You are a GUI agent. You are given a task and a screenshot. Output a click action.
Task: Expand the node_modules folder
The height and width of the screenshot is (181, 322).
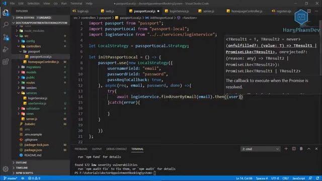pos(34,31)
